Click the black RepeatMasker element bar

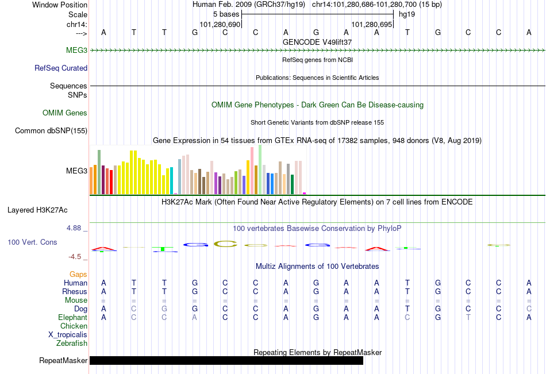[226, 360]
